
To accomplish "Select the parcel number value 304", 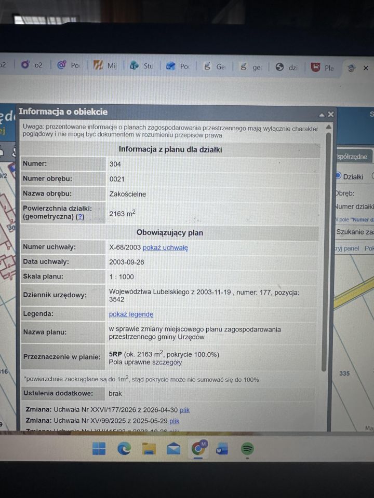I will pyautogui.click(x=115, y=164).
